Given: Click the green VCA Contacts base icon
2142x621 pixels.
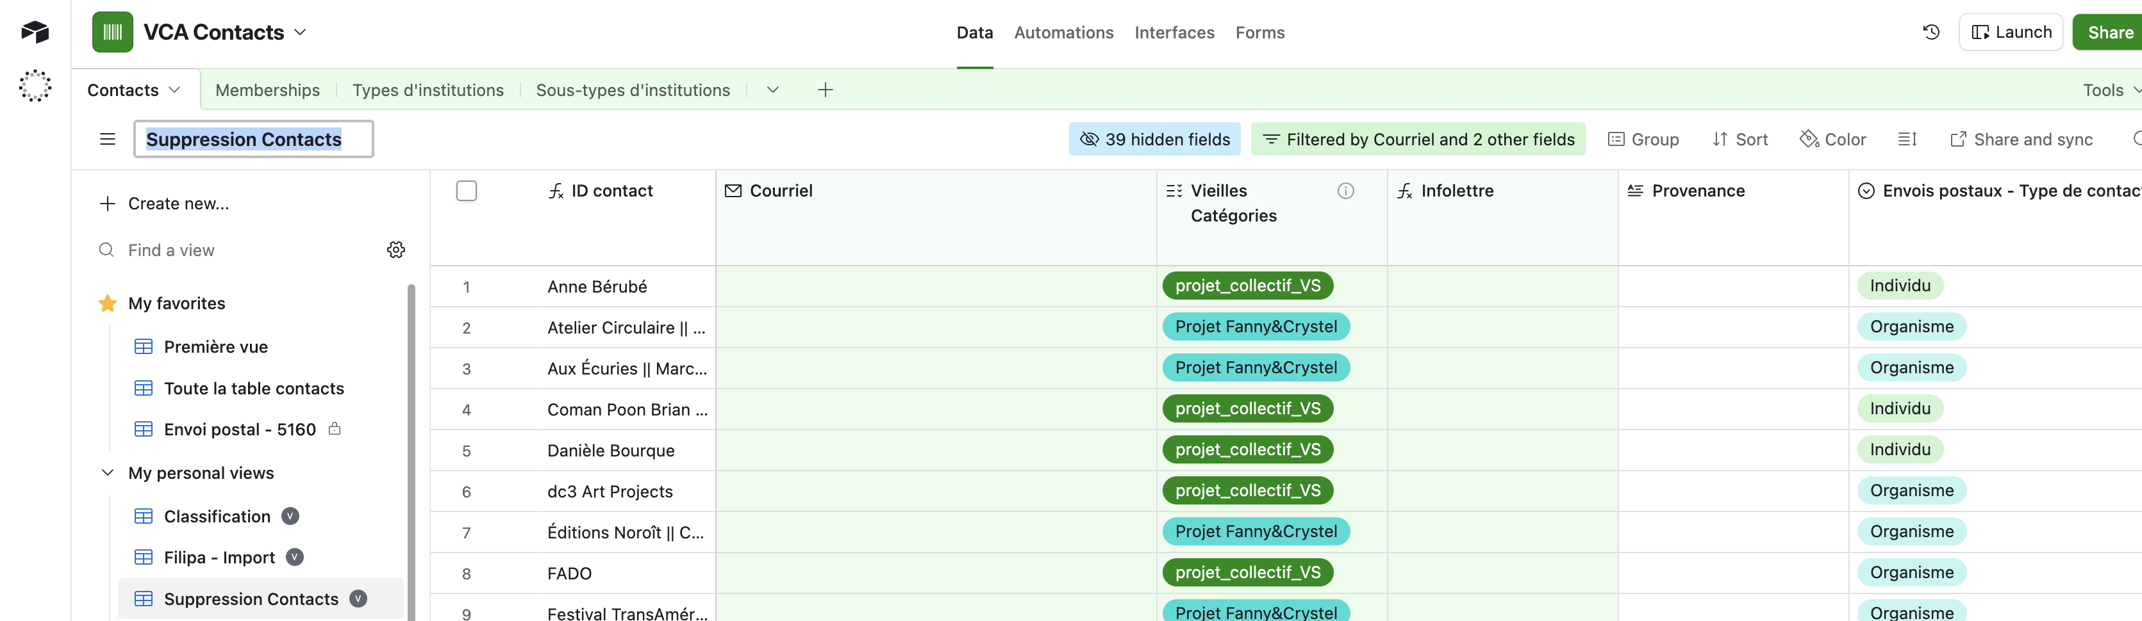Looking at the screenshot, I should pyautogui.click(x=112, y=33).
